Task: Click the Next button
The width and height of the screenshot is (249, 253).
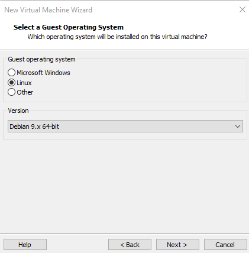Action: click(177, 245)
